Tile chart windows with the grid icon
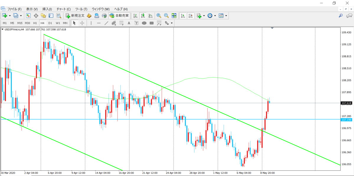This screenshot has width=354, height=176. pyautogui.click(x=174, y=16)
